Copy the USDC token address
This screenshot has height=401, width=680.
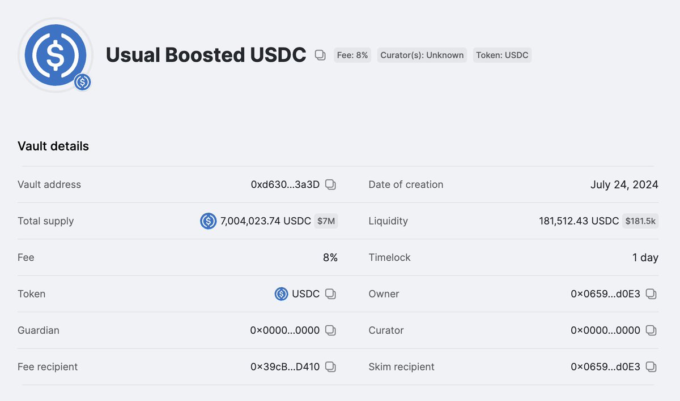[x=331, y=294]
